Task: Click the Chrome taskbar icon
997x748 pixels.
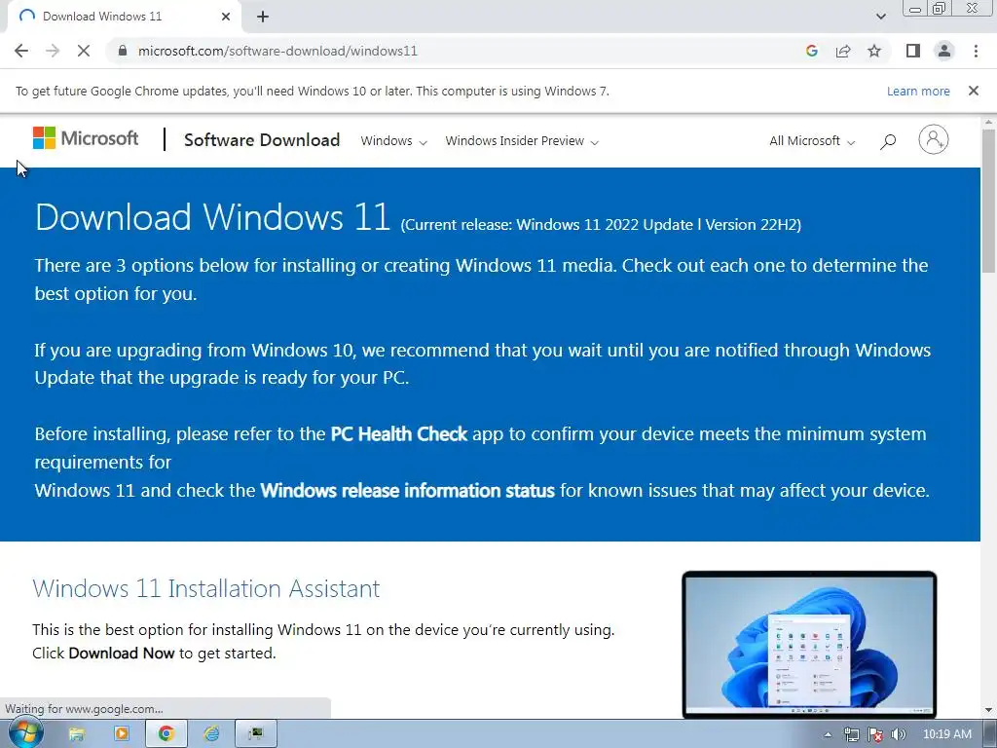Action: 166,734
